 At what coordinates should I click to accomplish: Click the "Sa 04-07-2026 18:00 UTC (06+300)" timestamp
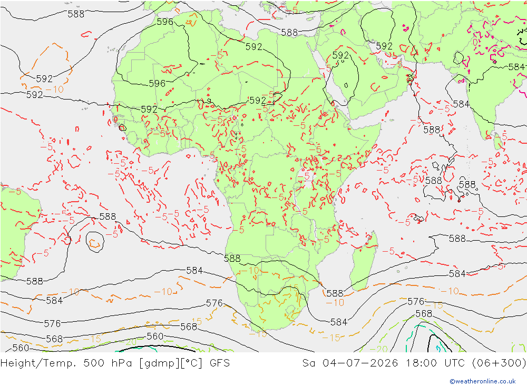click(414, 363)
